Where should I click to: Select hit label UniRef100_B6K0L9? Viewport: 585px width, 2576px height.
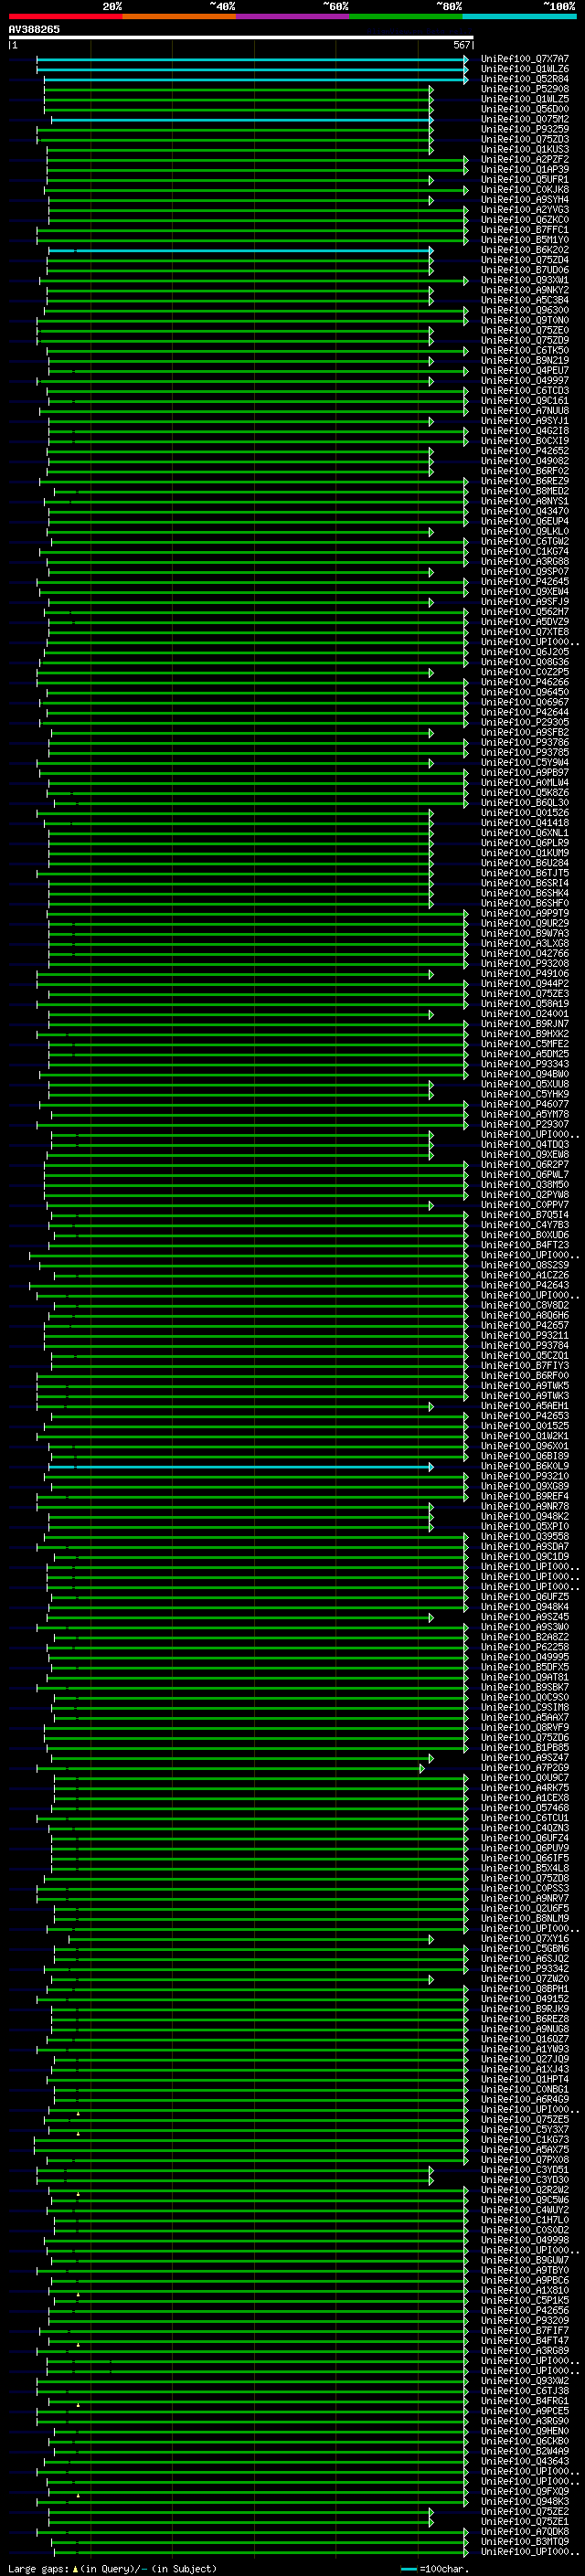click(525, 1466)
